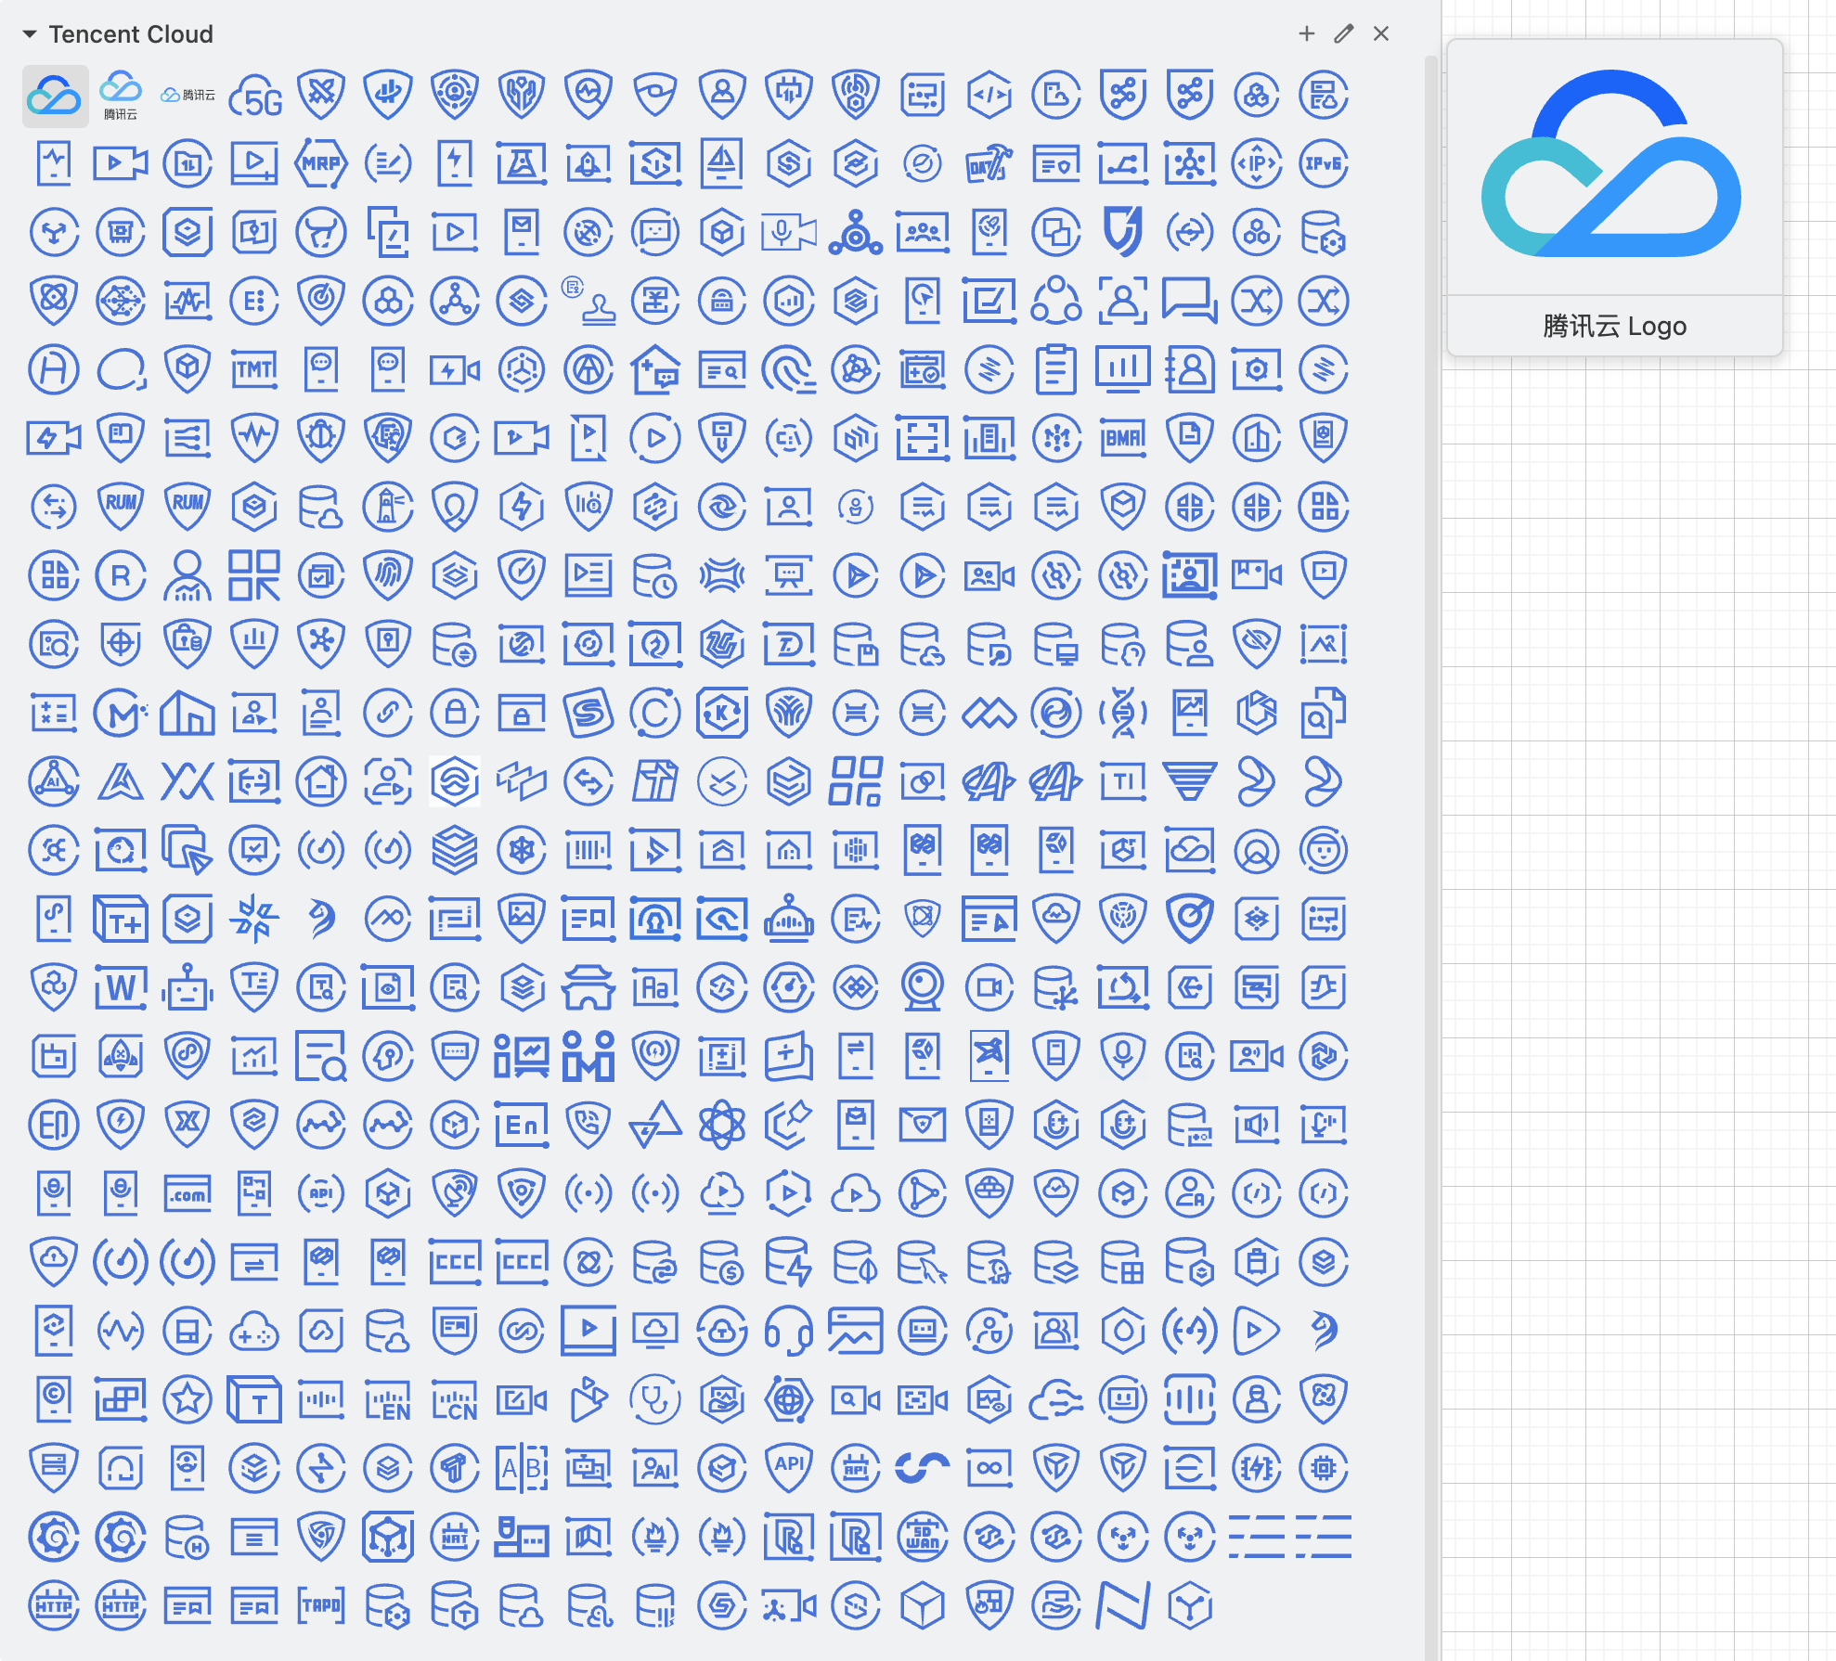Choose the atom orbit icon

[x=722, y=1125]
